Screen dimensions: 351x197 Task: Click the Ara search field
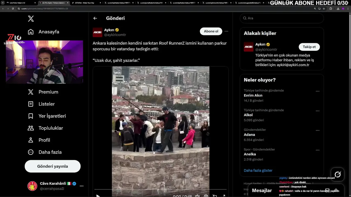[x=282, y=18]
